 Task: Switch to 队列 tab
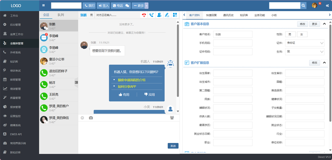(x=61, y=15)
